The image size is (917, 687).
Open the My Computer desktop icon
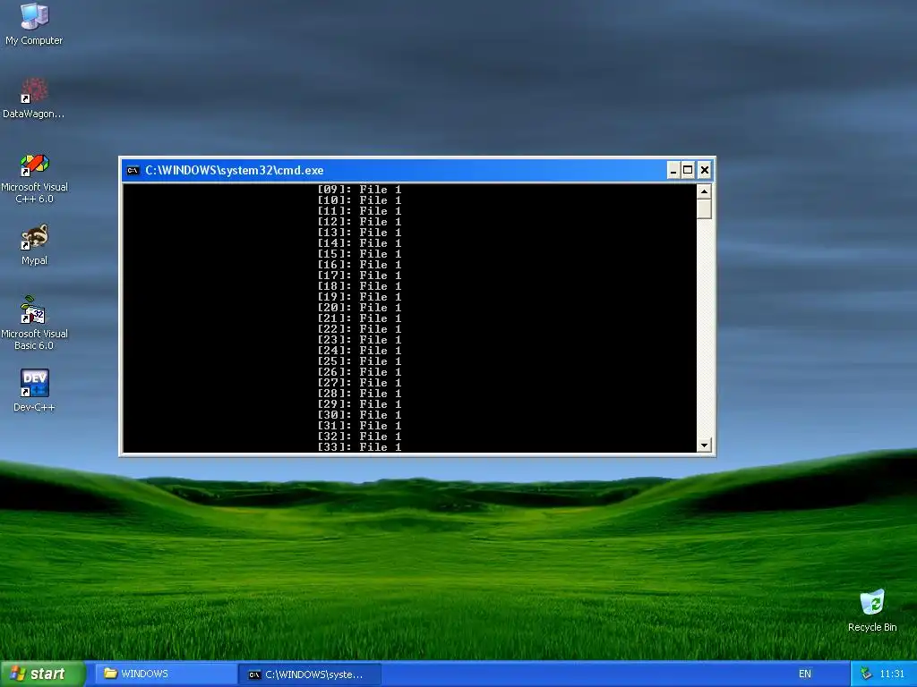34,24
